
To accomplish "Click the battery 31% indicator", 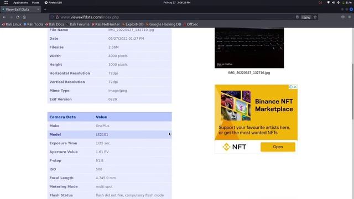I will point(347,3).
